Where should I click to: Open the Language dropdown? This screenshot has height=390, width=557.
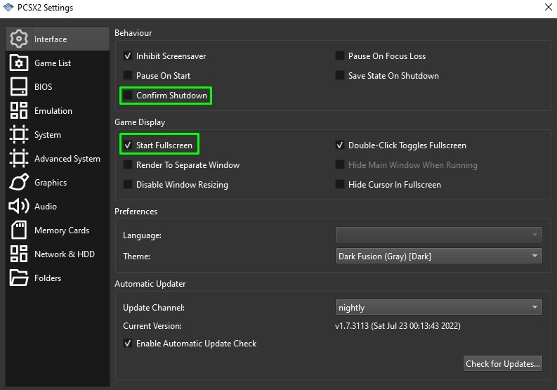(x=439, y=235)
